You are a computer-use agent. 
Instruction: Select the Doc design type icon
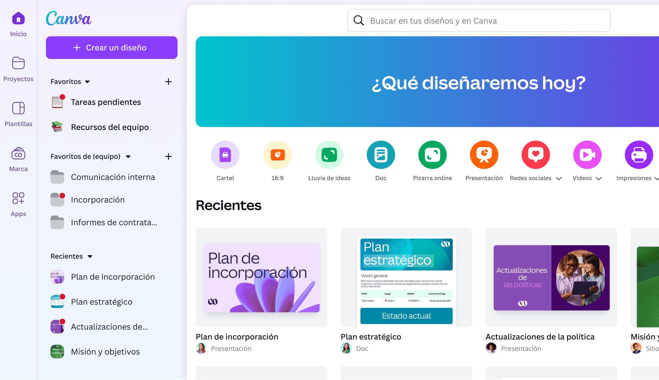381,155
